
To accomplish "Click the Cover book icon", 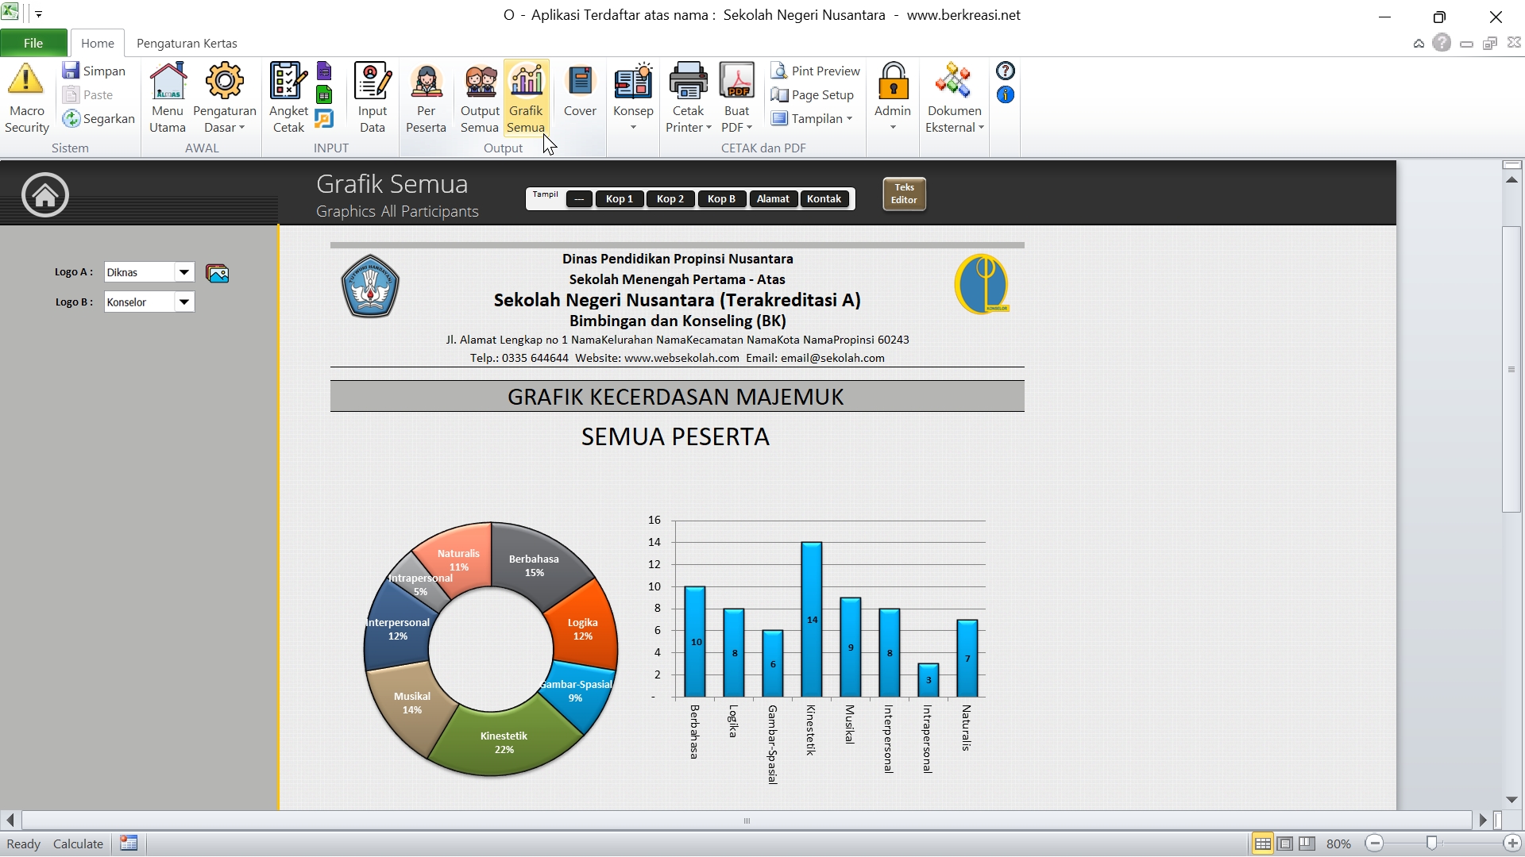I will tap(580, 80).
